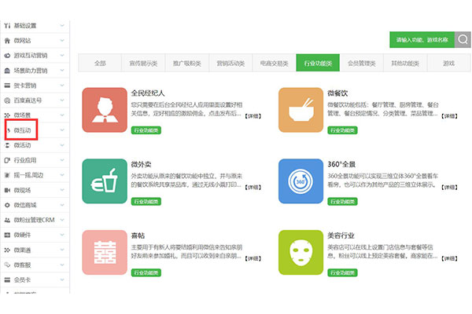Open 【详细】 link for 360°全景
Screen dimensions: 472x314
click(x=449, y=187)
